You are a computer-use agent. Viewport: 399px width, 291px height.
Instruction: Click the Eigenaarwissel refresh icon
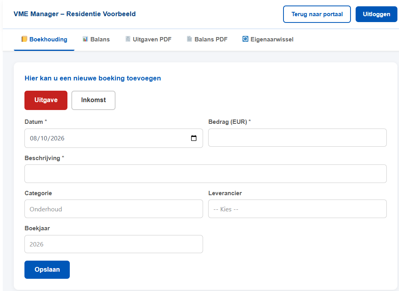click(x=245, y=39)
